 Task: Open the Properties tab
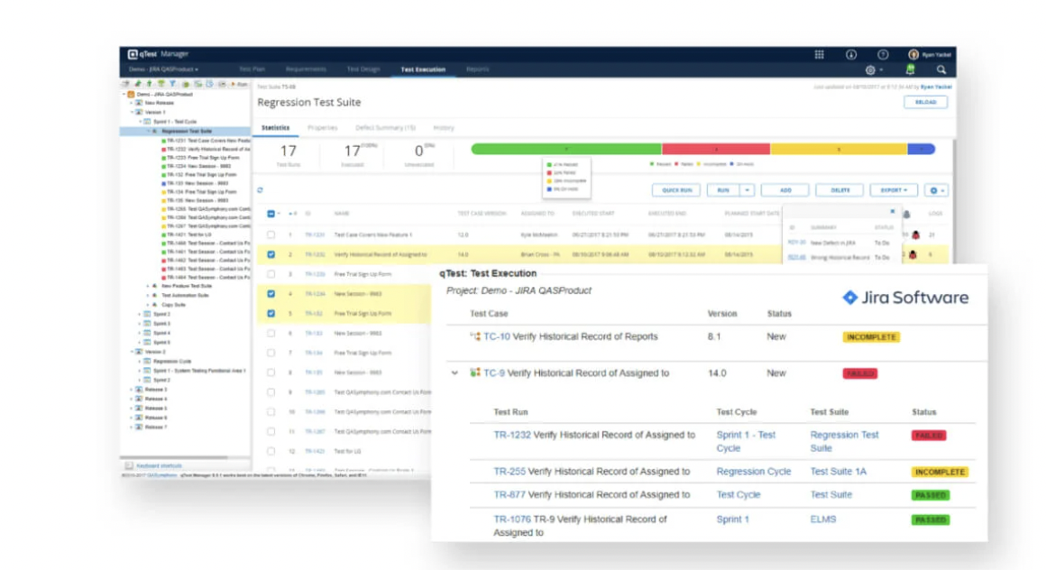(x=323, y=127)
